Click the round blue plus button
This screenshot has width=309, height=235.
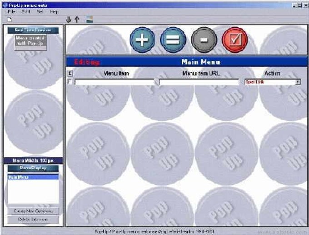[x=142, y=40]
